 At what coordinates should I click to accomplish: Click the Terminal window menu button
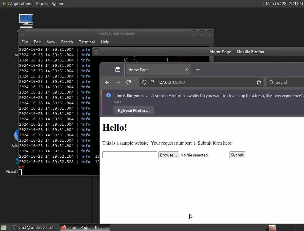click(x=23, y=33)
